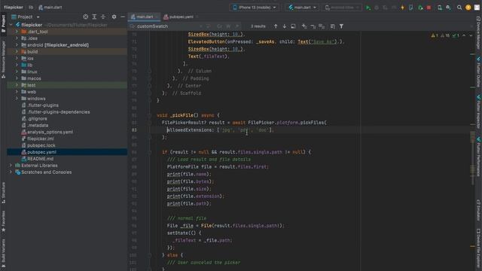Hide the Project panel with minus icon
482x271 pixels.
[x=122, y=17]
